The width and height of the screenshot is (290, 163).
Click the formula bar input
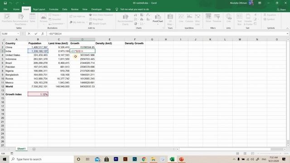click(x=166, y=34)
